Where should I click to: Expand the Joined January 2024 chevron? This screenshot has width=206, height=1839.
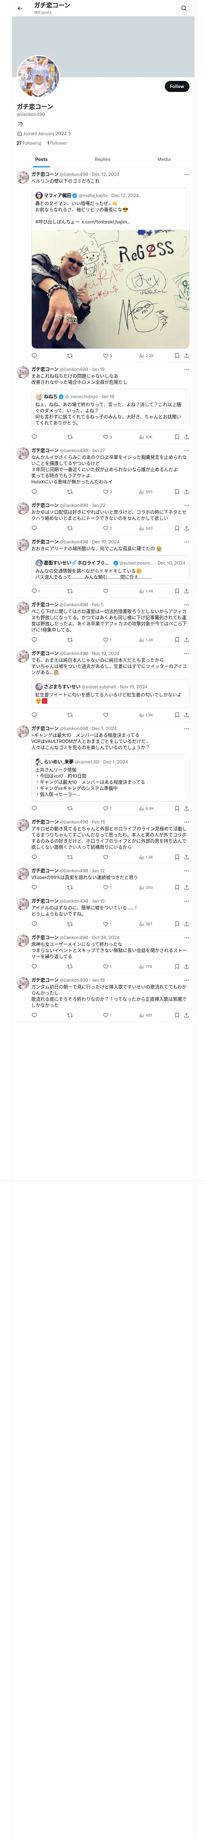coord(70,134)
